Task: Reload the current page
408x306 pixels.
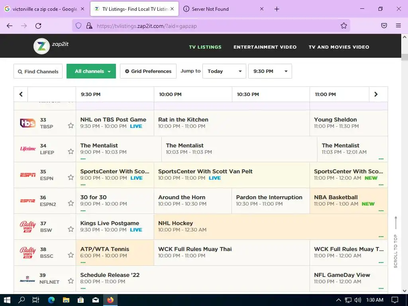Action: coord(38,26)
